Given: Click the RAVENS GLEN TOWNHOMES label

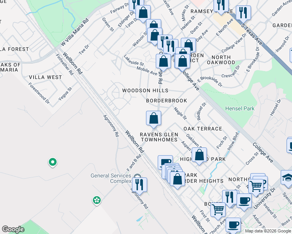Looking at the screenshot, I should tap(159, 137).
